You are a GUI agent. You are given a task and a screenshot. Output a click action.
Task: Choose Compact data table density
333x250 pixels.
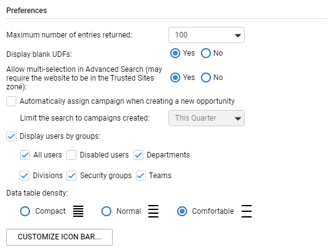pos(25,211)
